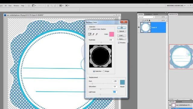Screen dimensions: 193x109
Task: Collapse the Layers panel group to icons
Action: [166, 12]
